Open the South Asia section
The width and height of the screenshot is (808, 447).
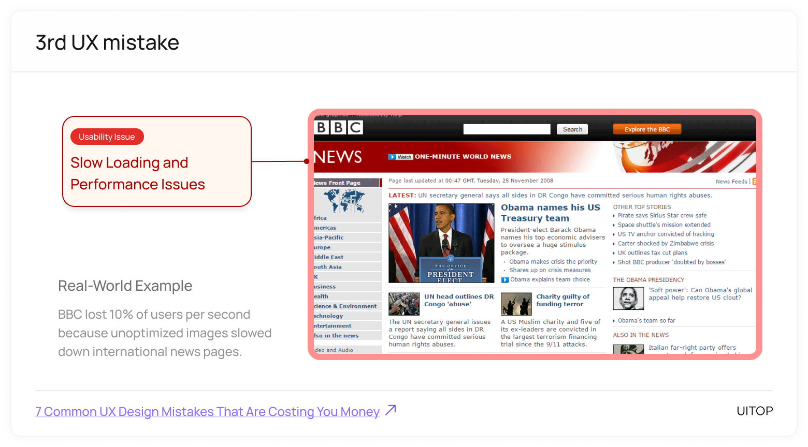[x=348, y=267]
